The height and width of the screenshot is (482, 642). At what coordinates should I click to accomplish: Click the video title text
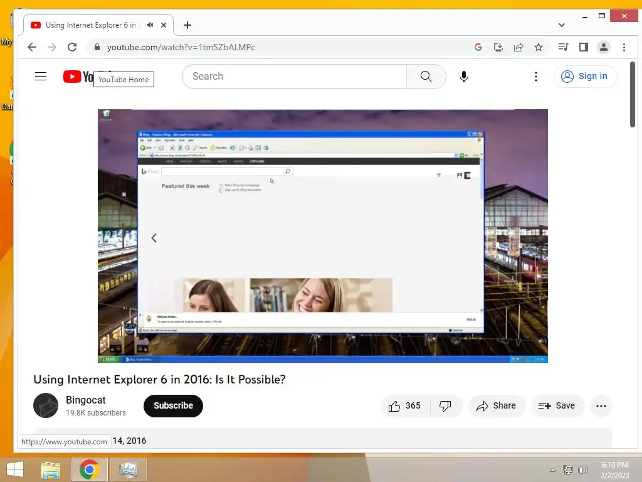coord(159,380)
